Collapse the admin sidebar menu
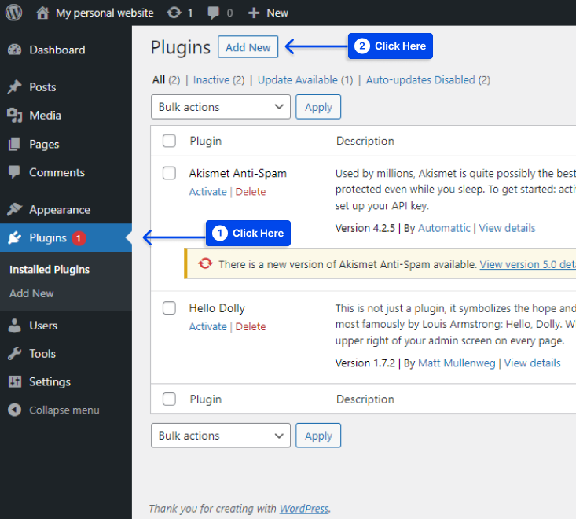The width and height of the screenshot is (576, 519). pos(64,410)
